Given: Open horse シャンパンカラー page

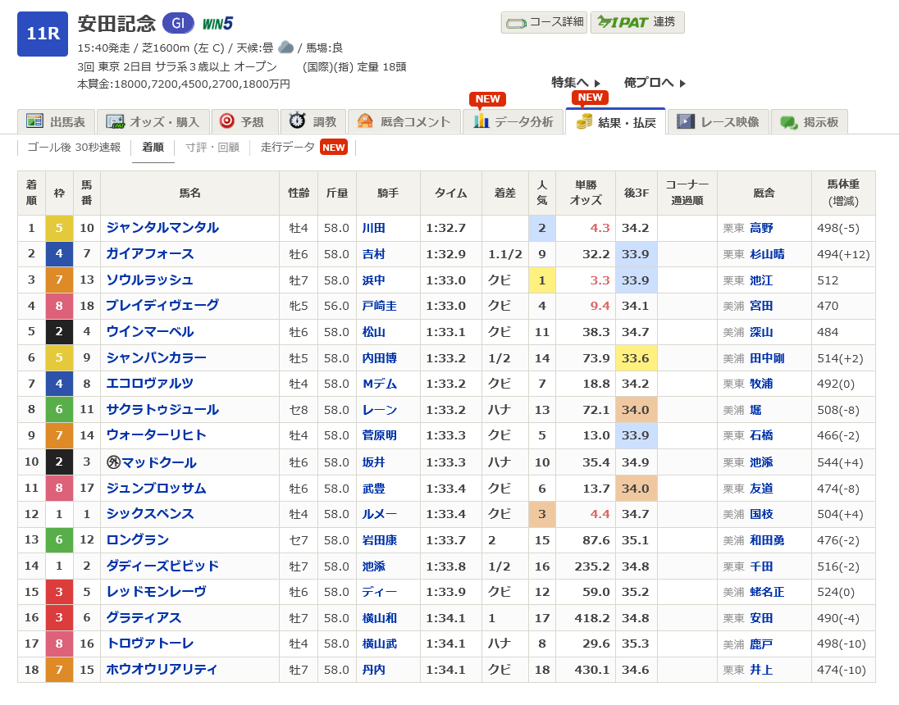Looking at the screenshot, I should (x=157, y=357).
